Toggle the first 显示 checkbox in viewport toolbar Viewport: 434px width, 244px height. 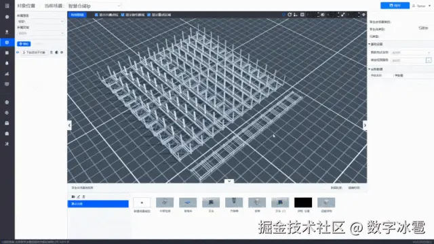click(x=96, y=15)
